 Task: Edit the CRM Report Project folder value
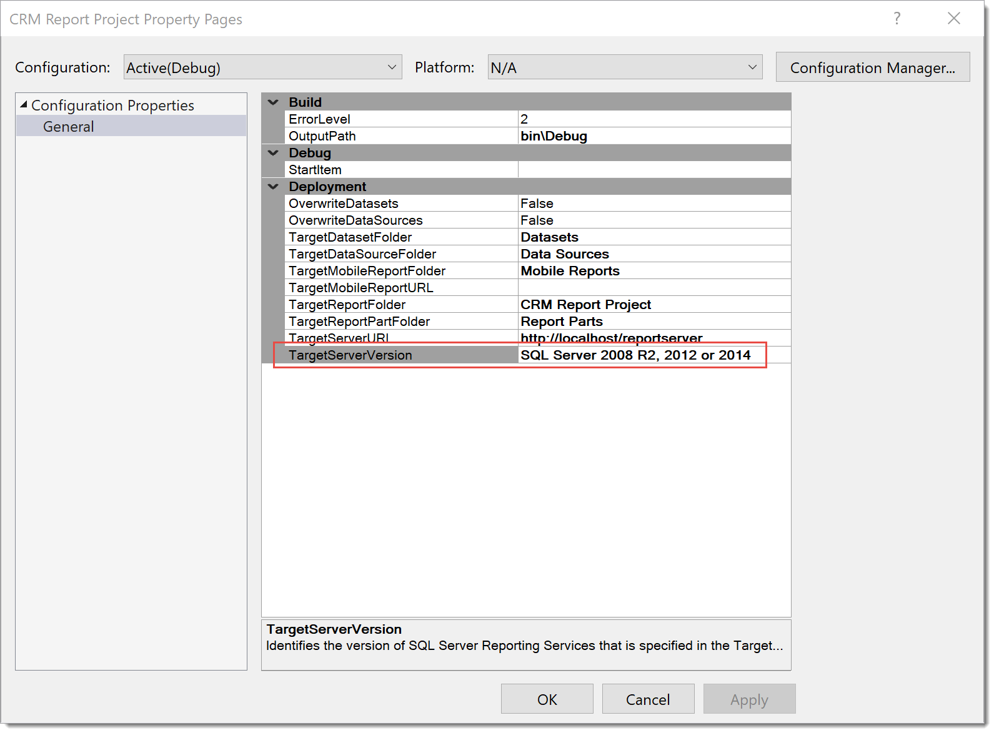click(655, 304)
